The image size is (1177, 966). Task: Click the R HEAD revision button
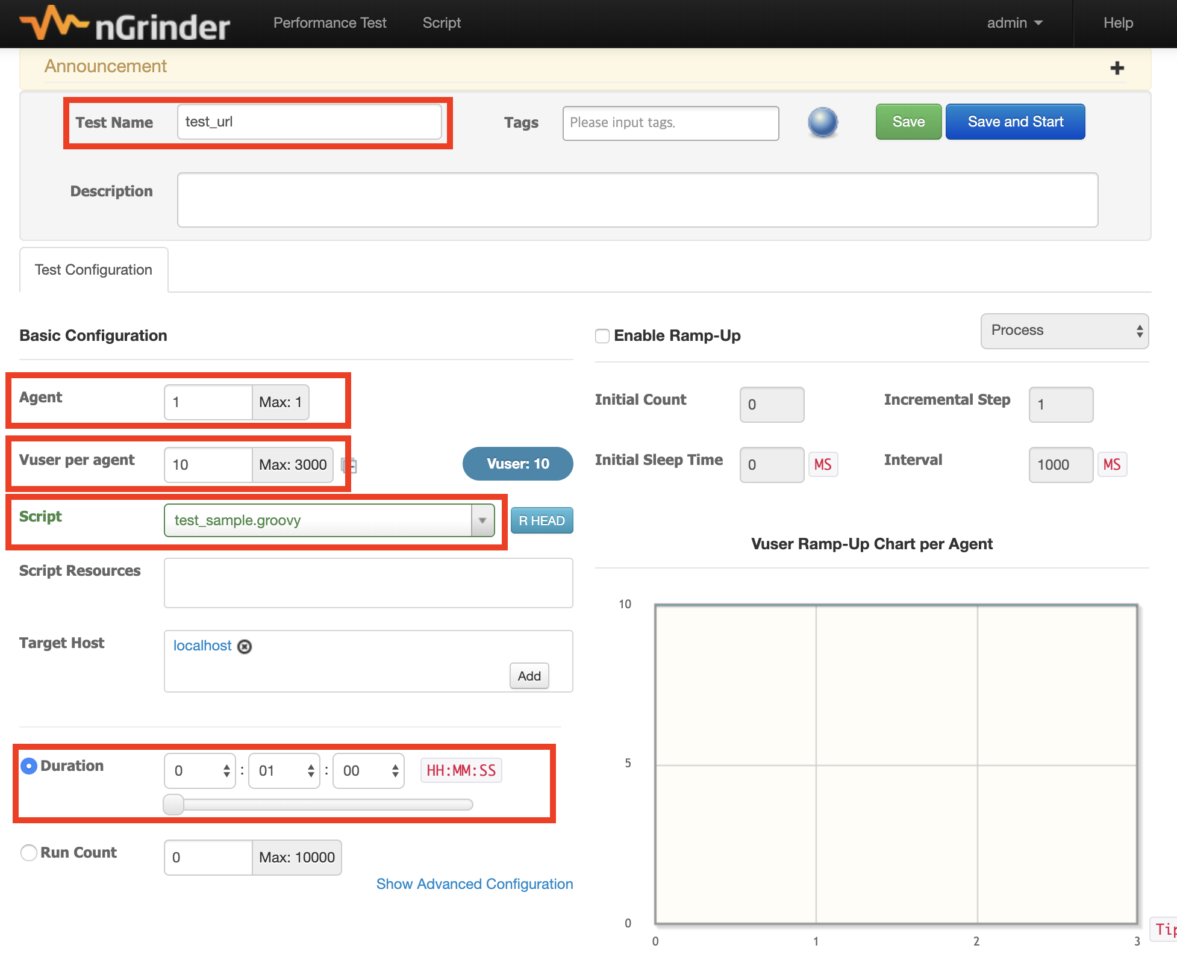(x=541, y=520)
